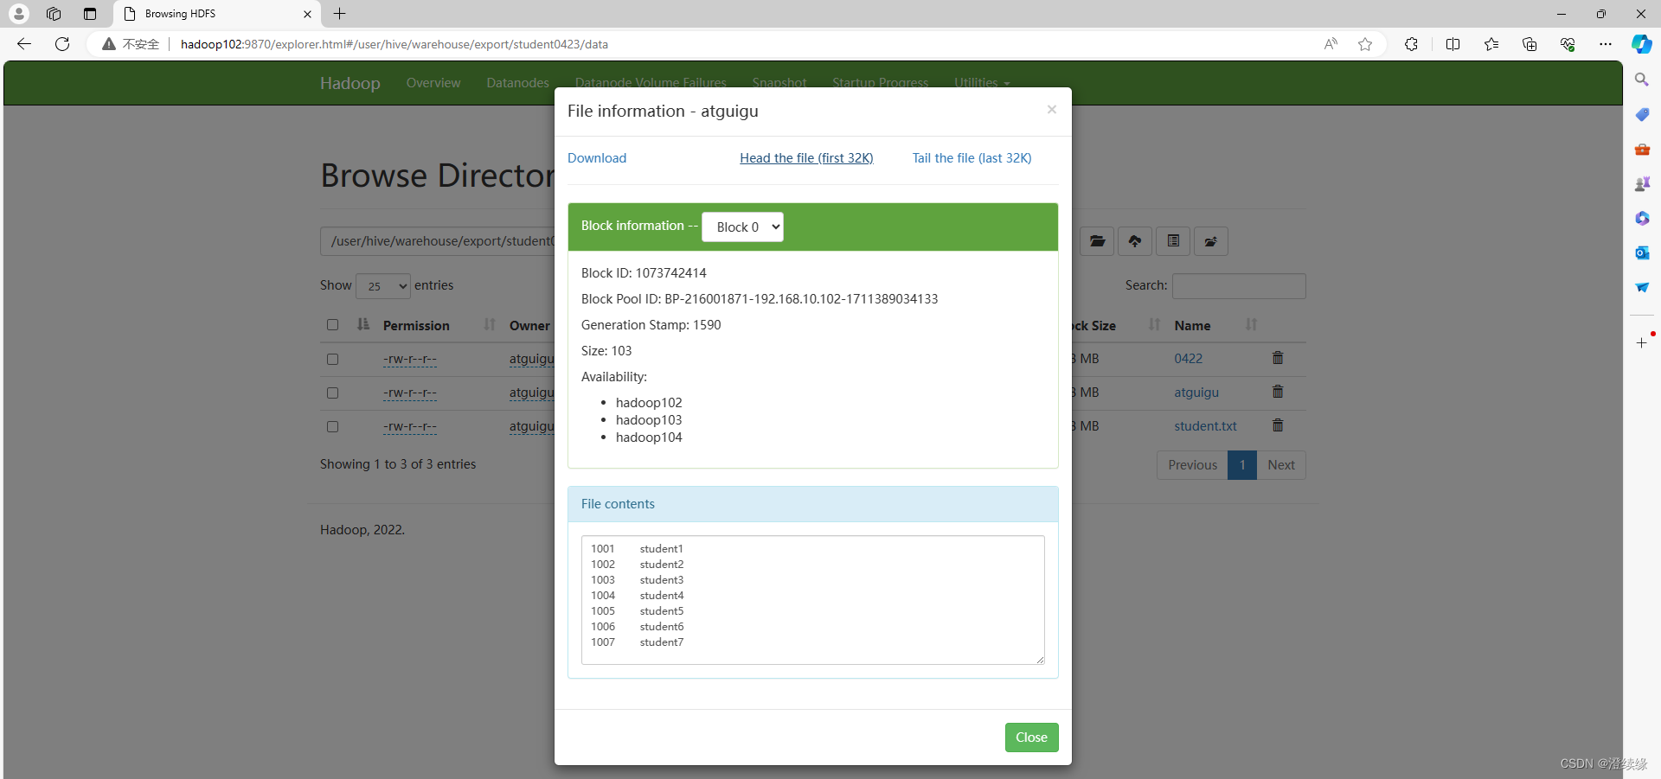Open the sidebar Shopping tag icon
This screenshot has height=779, width=1661.
point(1642,114)
